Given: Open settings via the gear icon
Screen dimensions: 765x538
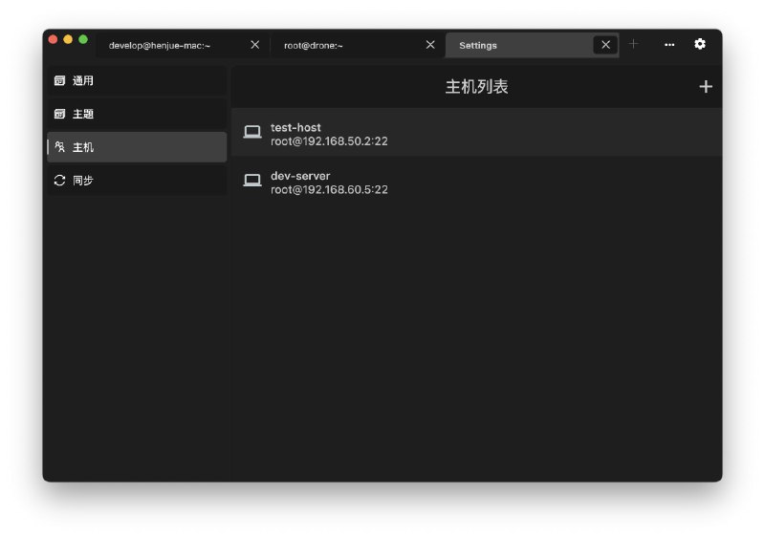Looking at the screenshot, I should coord(700,44).
